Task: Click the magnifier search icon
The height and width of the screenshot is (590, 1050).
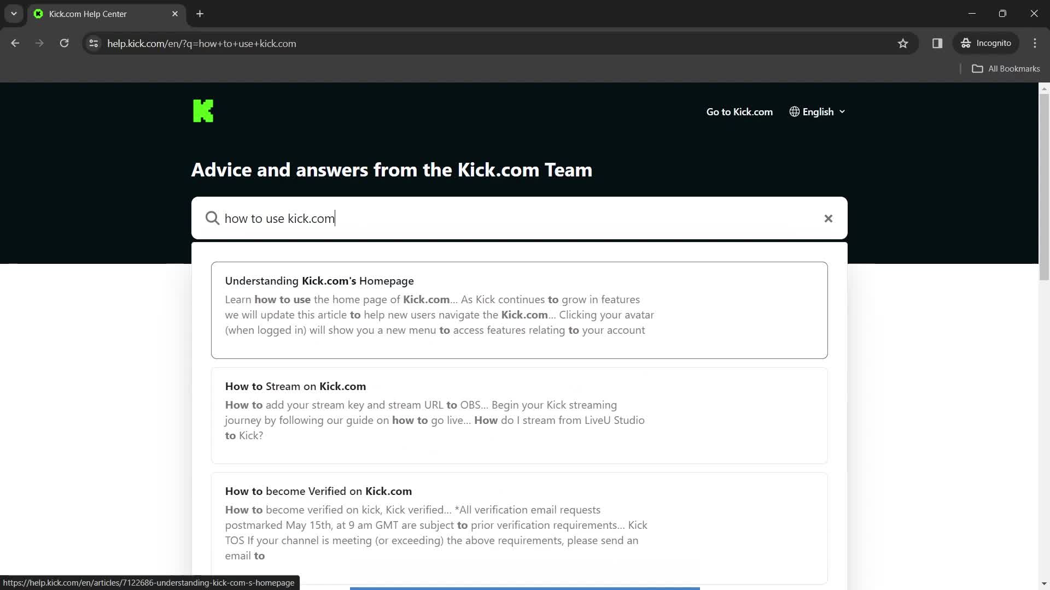Action: click(x=212, y=219)
